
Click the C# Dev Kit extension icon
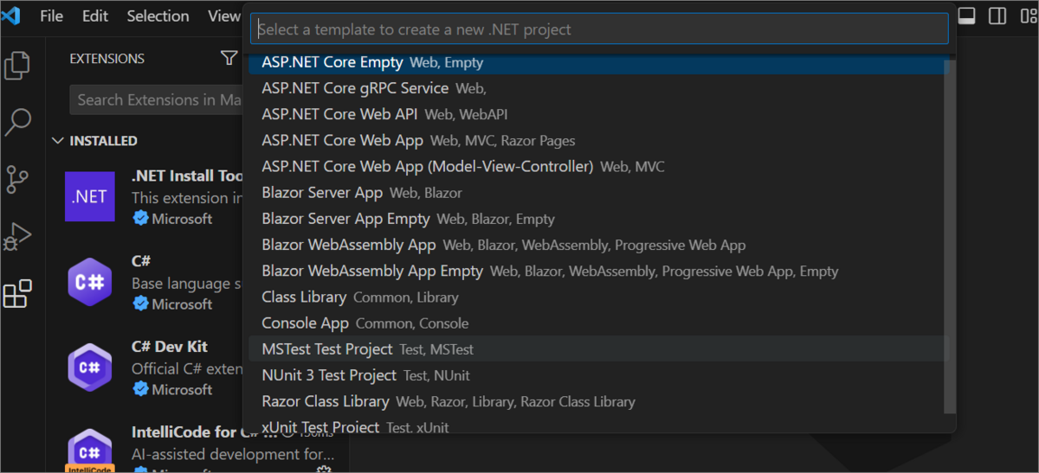(x=90, y=367)
